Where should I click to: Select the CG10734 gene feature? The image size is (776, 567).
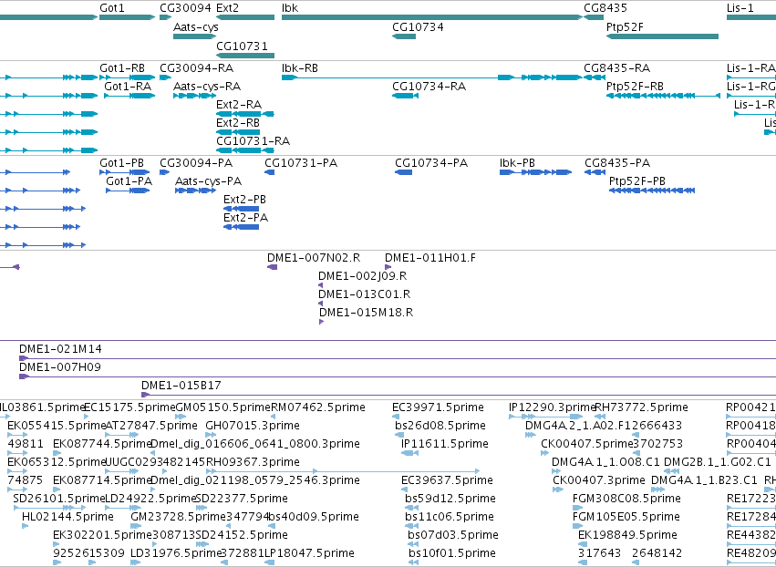404,36
